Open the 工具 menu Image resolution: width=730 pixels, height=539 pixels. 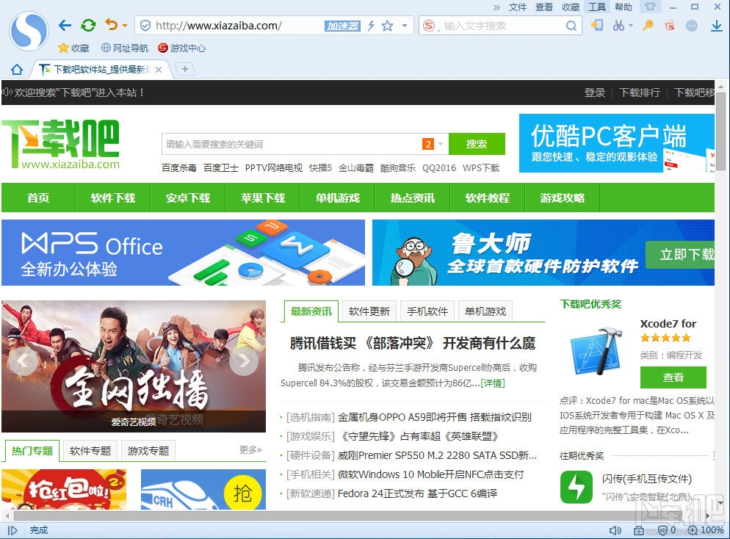tap(597, 7)
